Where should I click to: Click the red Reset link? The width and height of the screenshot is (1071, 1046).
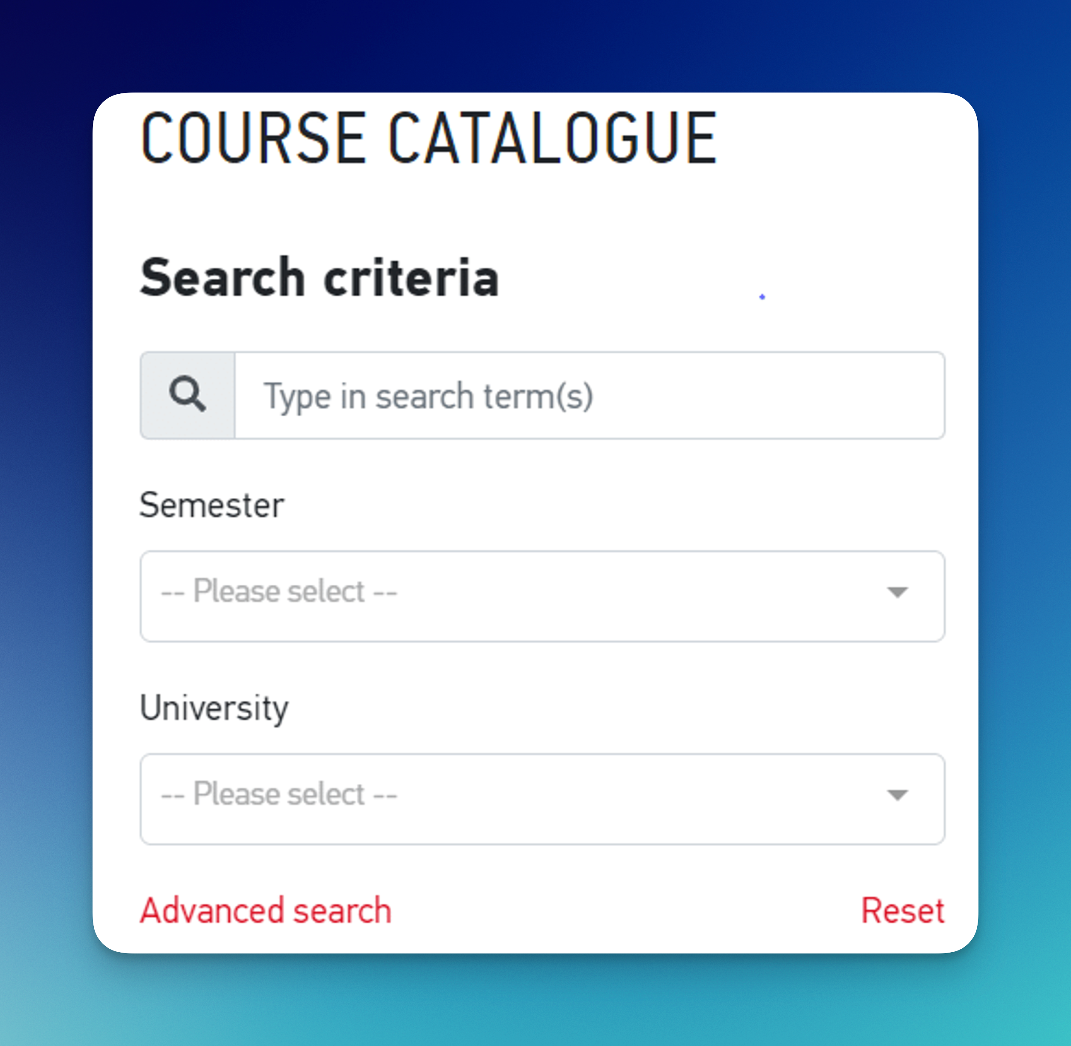coord(903,910)
